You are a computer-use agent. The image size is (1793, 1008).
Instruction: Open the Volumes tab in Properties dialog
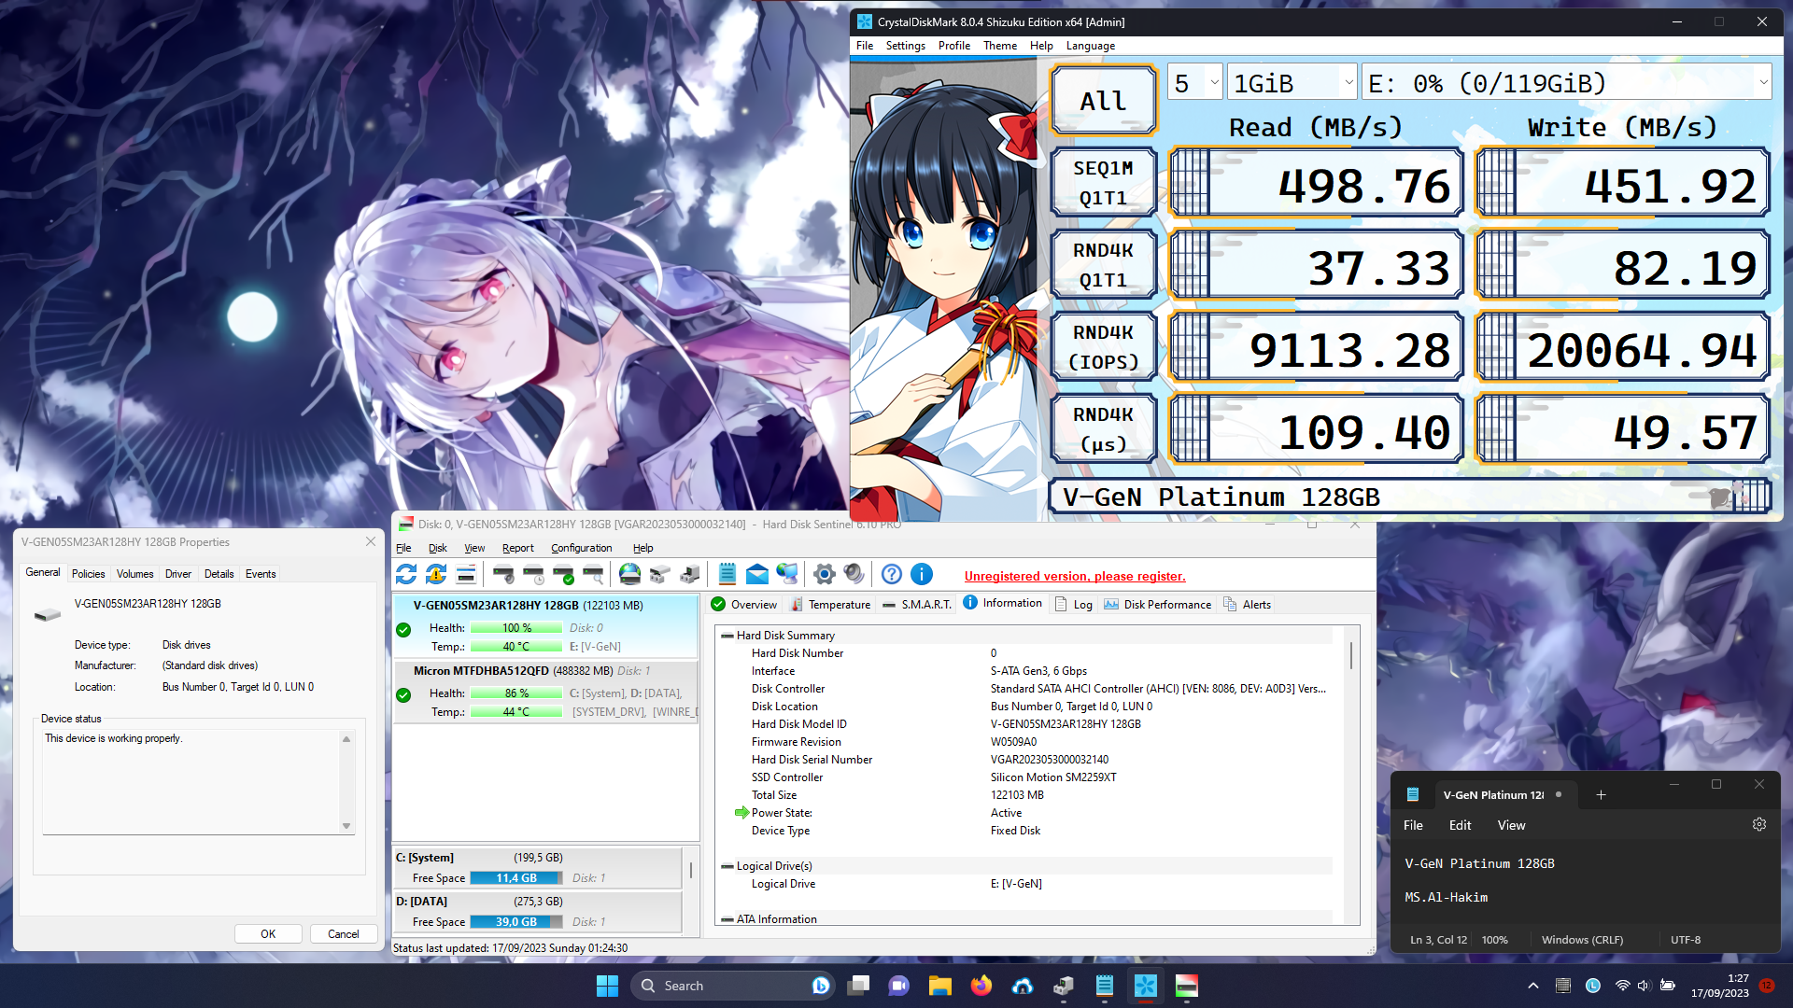click(x=134, y=574)
